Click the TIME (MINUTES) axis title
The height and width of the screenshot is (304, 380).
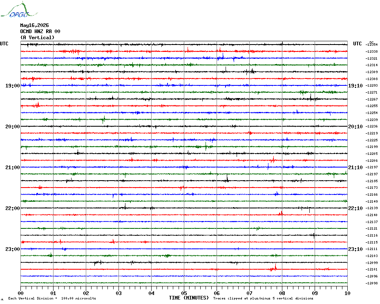pos(189,298)
